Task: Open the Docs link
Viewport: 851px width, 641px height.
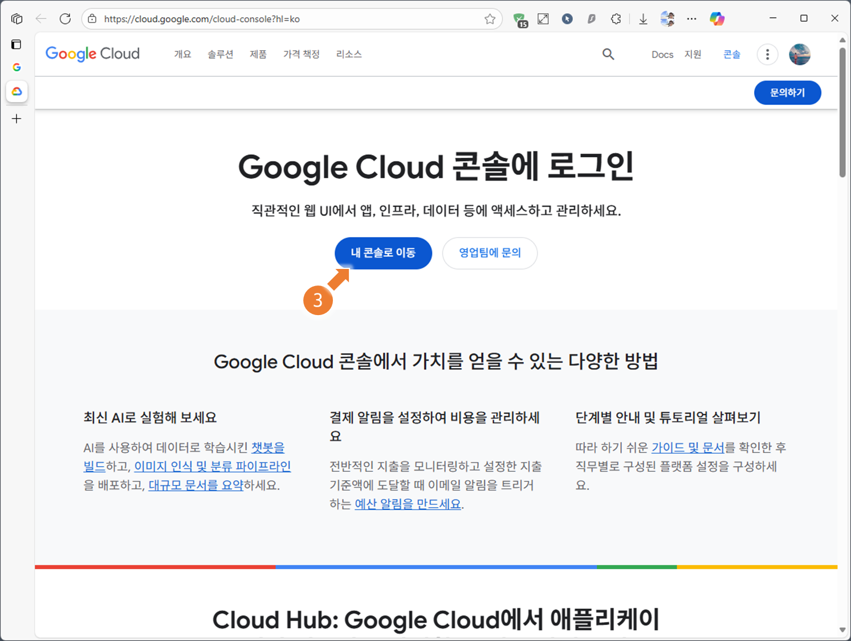Action: (x=662, y=55)
